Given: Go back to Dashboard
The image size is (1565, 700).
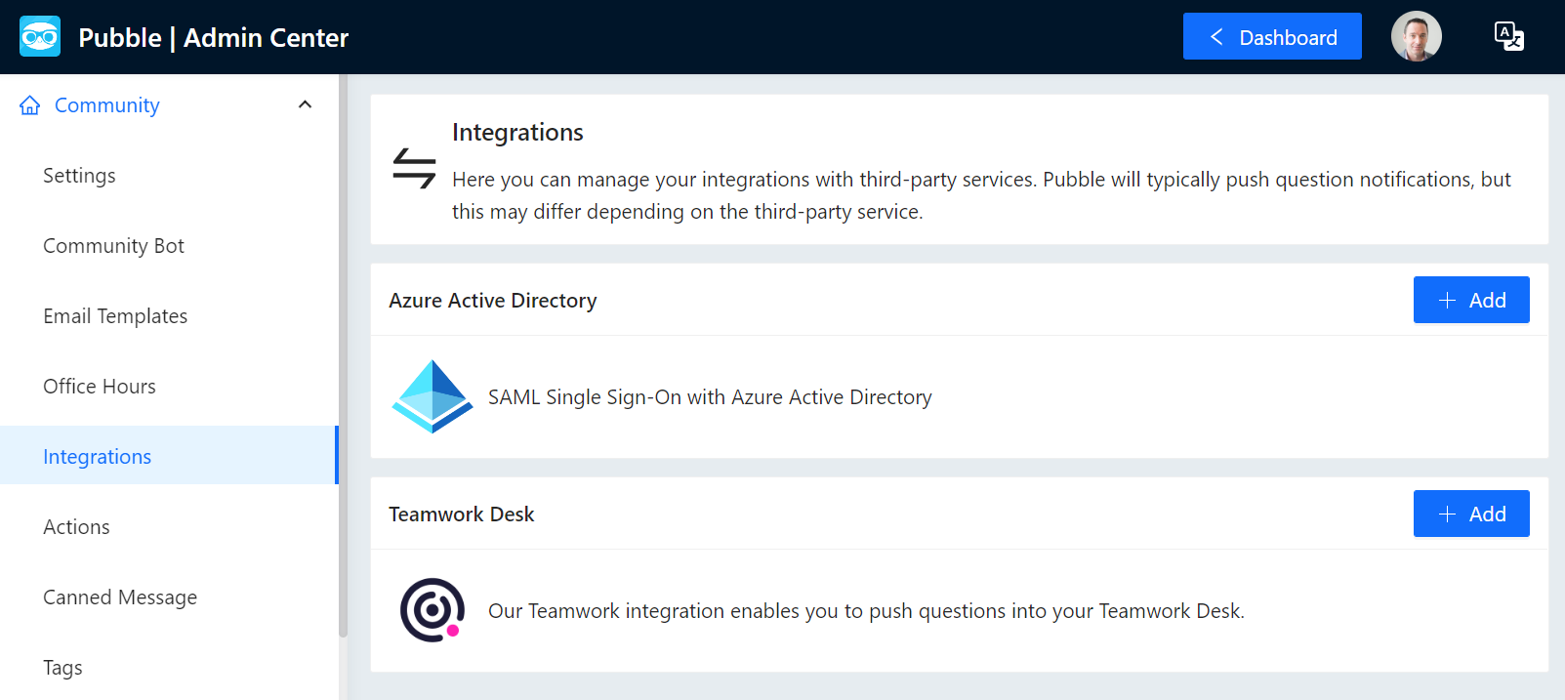Looking at the screenshot, I should [x=1272, y=37].
